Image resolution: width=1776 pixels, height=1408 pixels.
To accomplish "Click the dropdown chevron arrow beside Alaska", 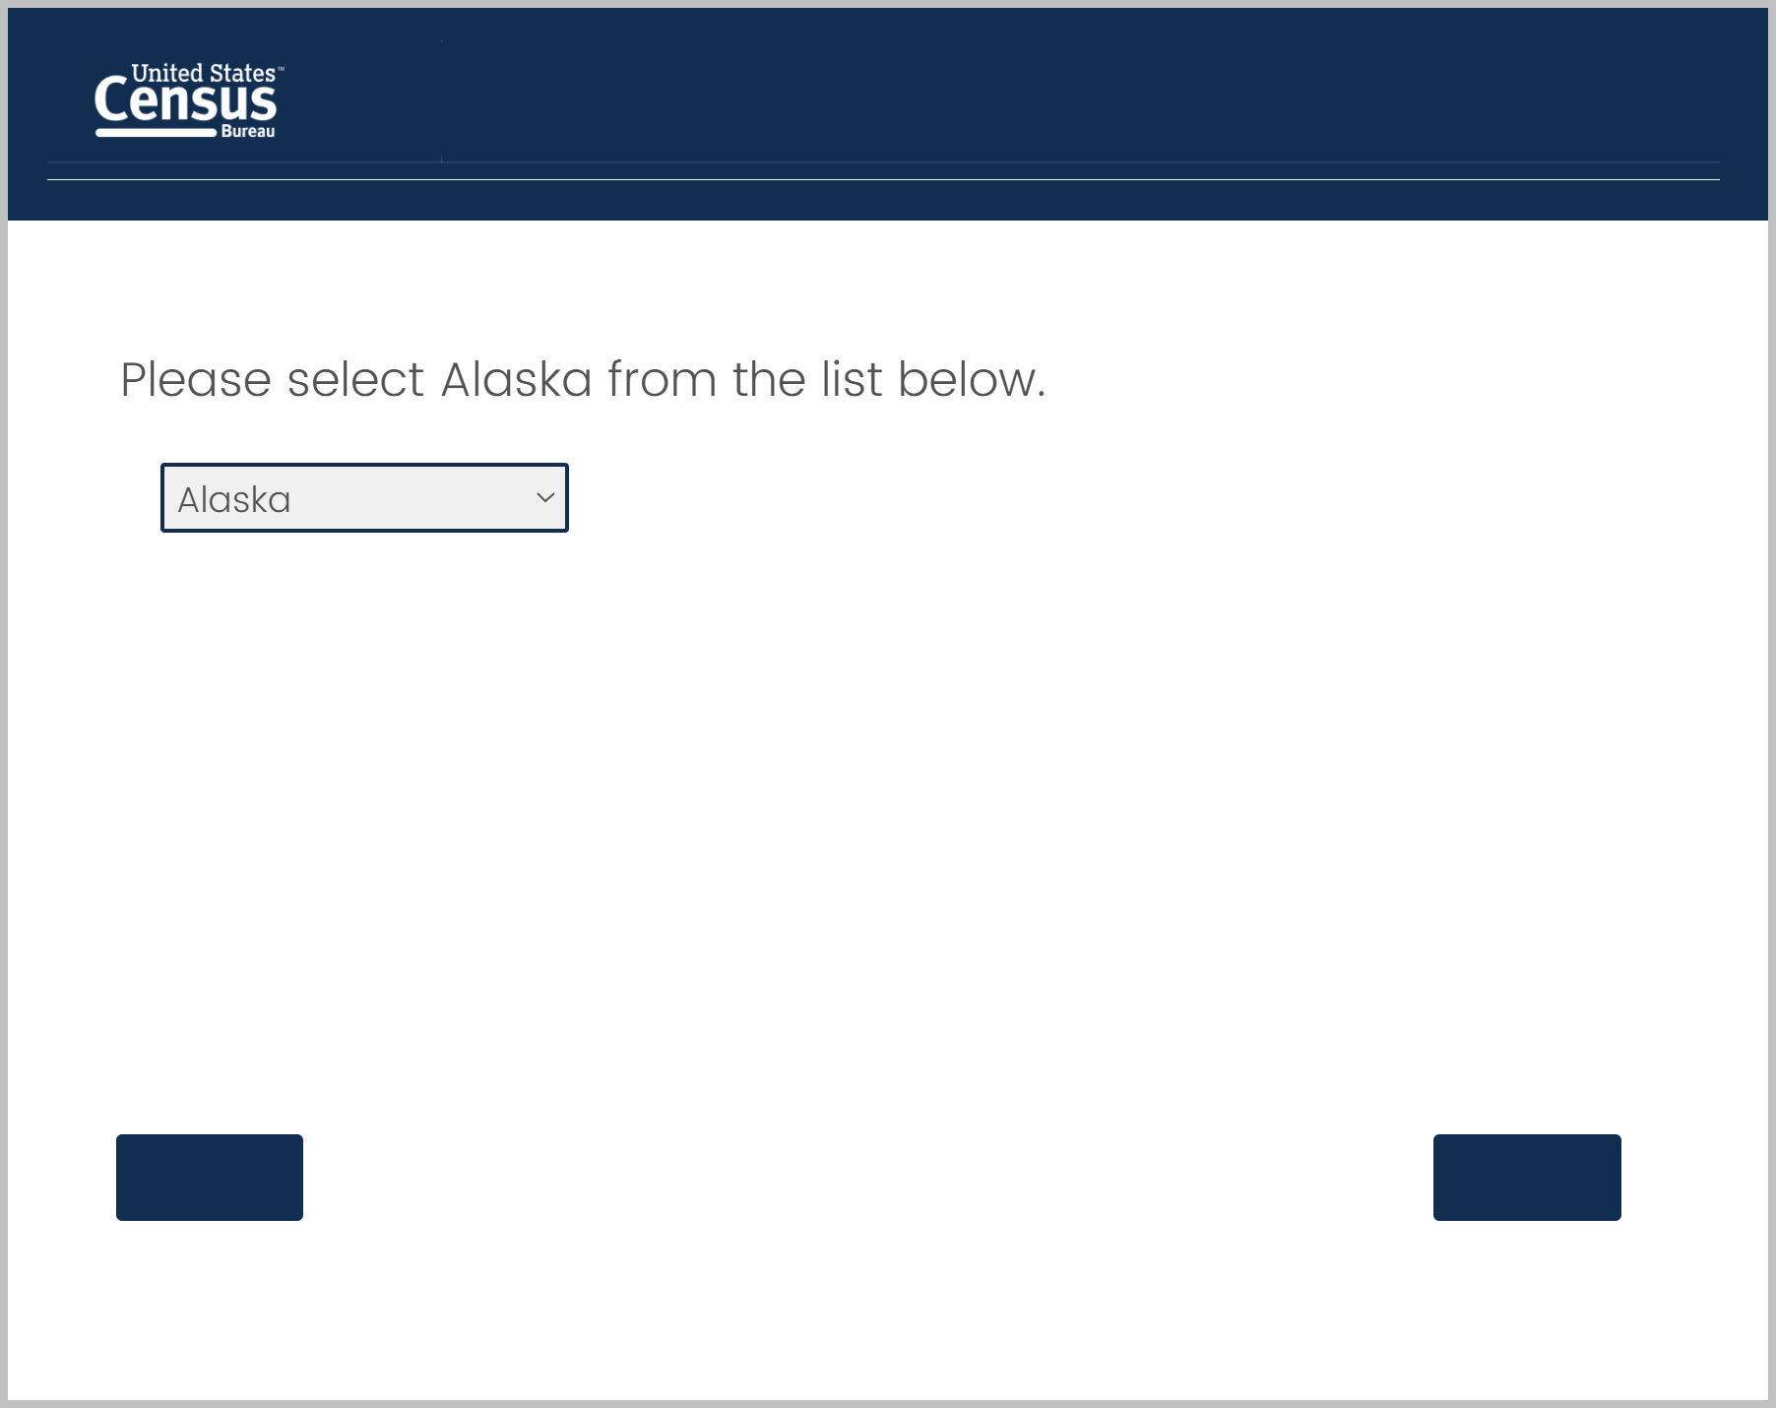I will coord(544,497).
